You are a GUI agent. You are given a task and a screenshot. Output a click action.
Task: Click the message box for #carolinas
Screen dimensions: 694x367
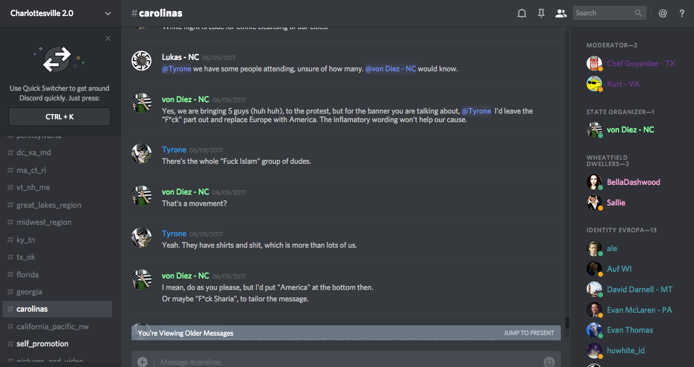point(343,361)
